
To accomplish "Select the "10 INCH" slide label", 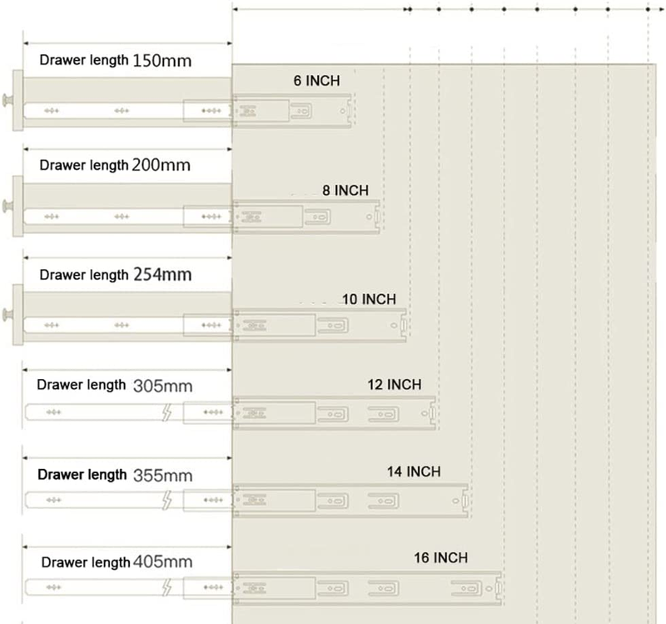I will click(369, 299).
